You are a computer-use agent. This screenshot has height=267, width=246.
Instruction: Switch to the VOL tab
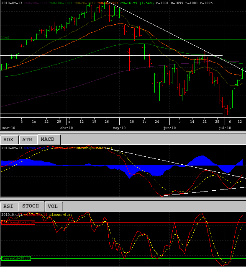(54, 206)
